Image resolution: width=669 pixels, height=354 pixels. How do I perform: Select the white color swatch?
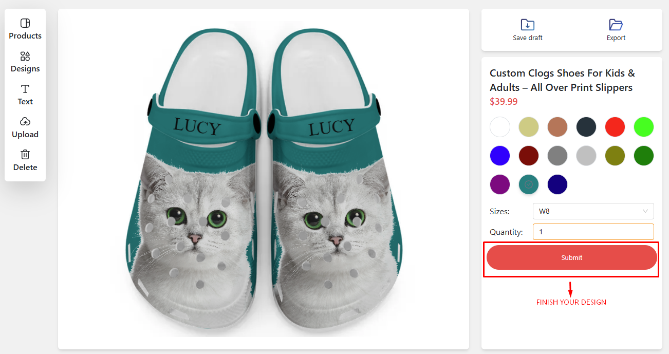[x=500, y=127]
